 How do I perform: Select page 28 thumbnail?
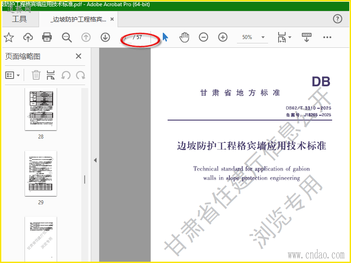pyautogui.click(x=41, y=109)
